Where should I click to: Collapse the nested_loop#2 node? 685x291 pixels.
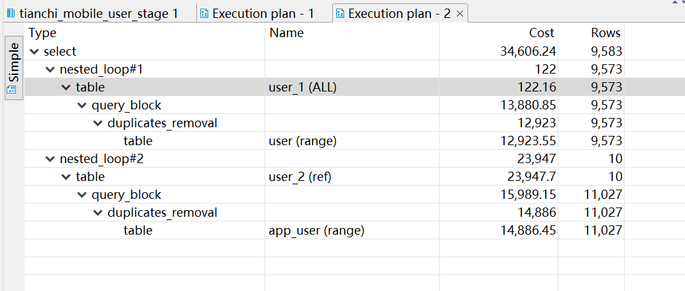tap(50, 159)
